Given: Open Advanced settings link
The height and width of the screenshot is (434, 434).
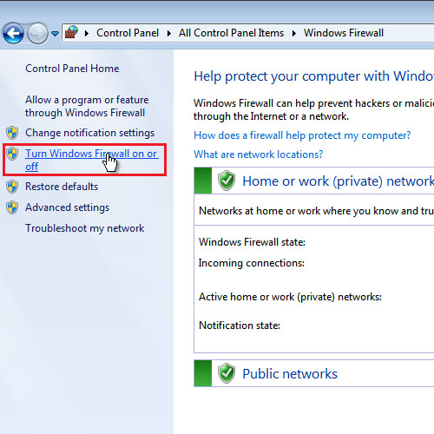Looking at the screenshot, I should 68,207.
